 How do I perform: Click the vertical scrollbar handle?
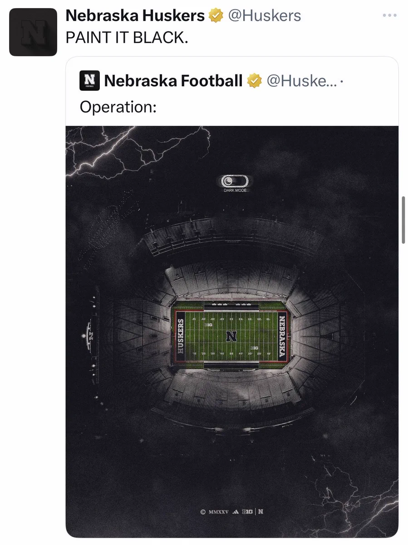pyautogui.click(x=403, y=220)
